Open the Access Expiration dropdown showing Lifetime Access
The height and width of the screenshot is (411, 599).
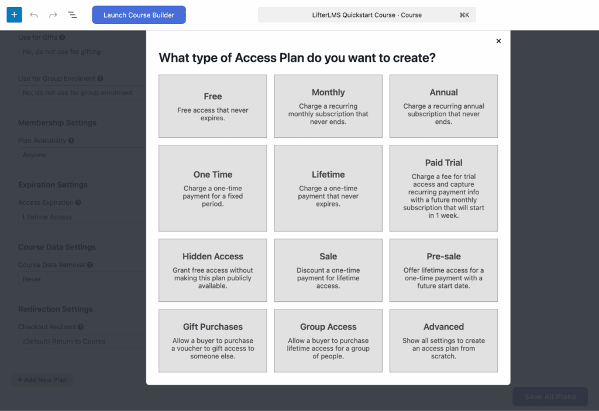[82, 217]
